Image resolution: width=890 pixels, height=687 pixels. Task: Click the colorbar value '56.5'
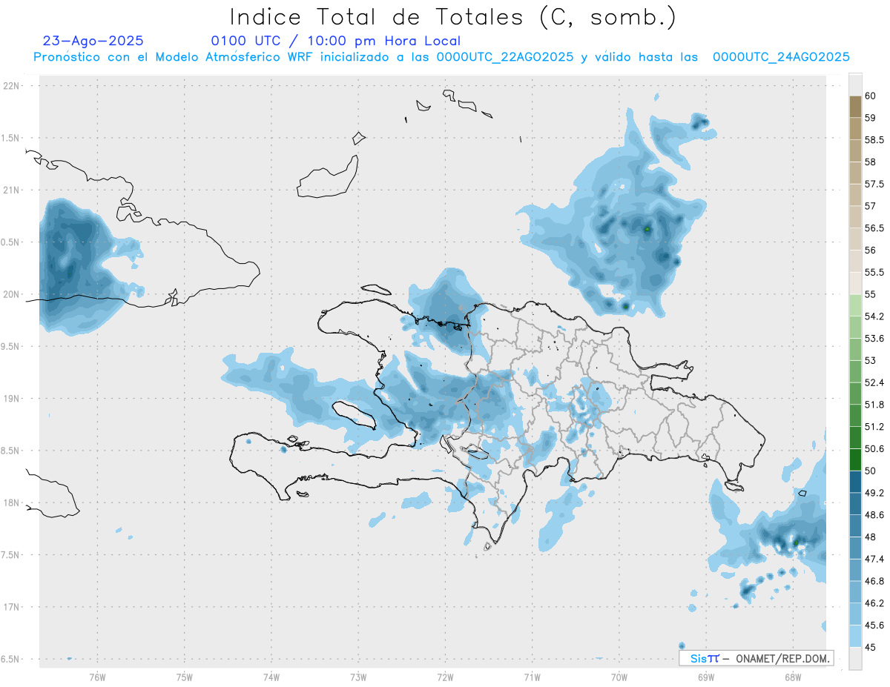[x=874, y=228]
